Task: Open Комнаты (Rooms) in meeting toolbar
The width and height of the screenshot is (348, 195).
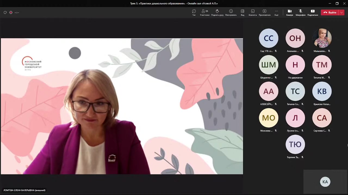Action: pos(253,12)
